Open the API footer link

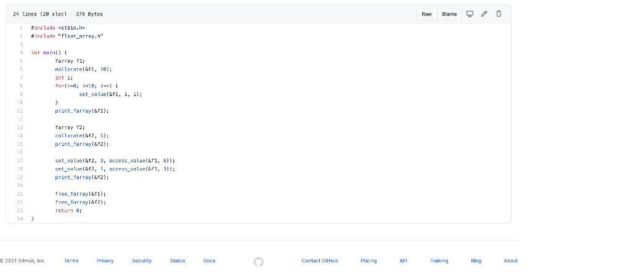click(403, 261)
